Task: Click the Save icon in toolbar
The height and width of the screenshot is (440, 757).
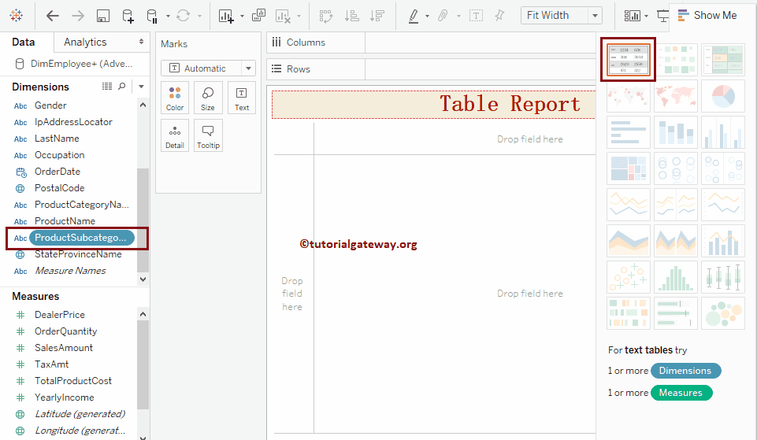Action: 102,16
